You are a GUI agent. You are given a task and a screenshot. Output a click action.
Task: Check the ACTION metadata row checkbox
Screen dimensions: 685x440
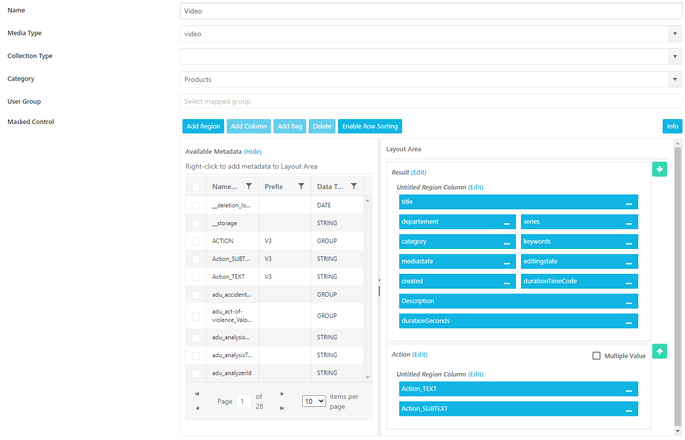click(x=196, y=242)
